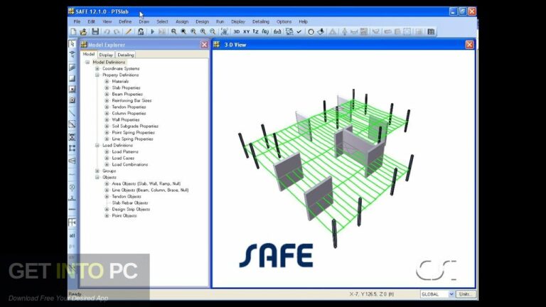
Task: Open the Assign menu
Action: click(x=182, y=21)
